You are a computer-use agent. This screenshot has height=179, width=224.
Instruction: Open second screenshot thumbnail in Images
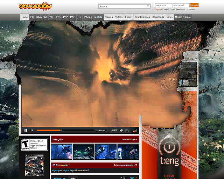tap(84, 152)
